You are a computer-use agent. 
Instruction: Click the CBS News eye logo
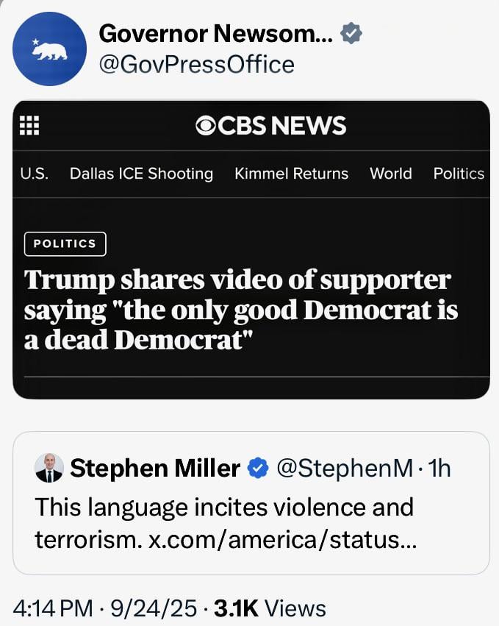tap(205, 127)
